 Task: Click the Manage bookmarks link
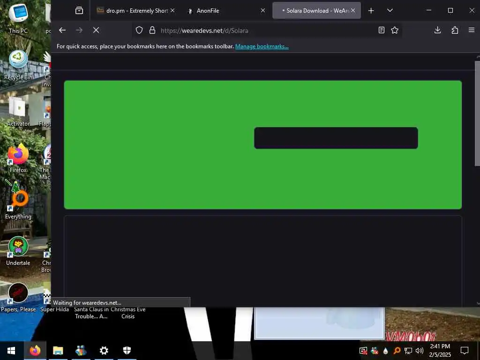click(x=262, y=46)
